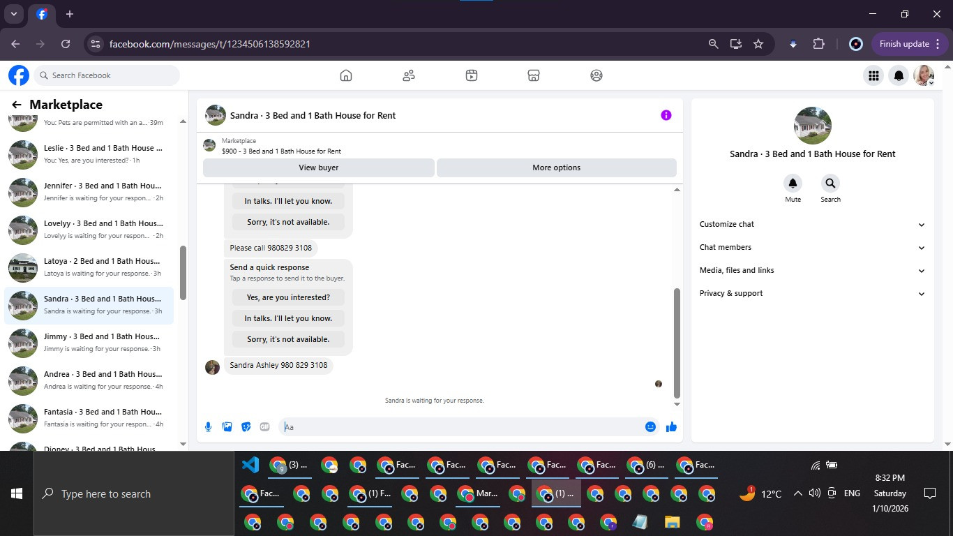The image size is (953, 536).
Task: Open File Explorer from taskbar
Action: click(x=673, y=522)
